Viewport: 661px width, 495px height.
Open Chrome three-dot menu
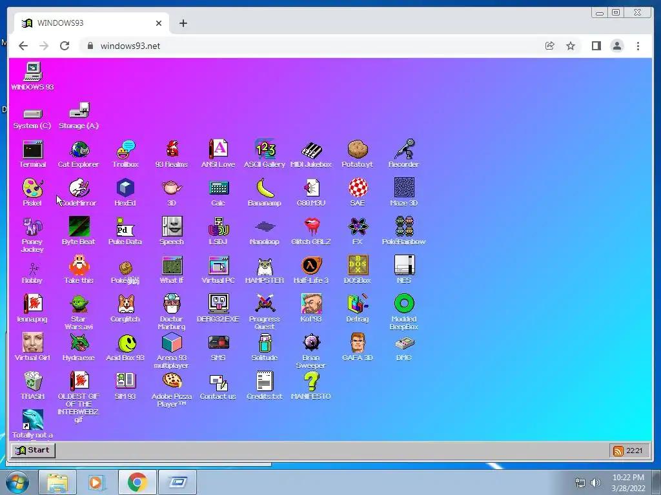[x=638, y=46]
